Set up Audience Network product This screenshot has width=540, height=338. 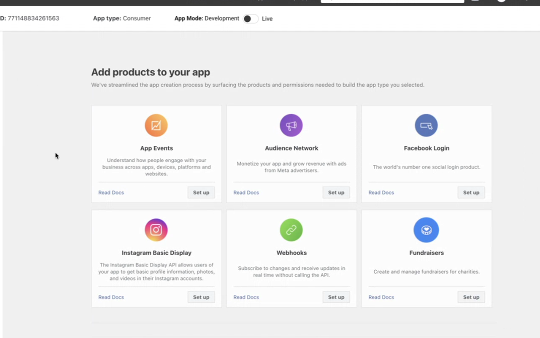pos(336,192)
